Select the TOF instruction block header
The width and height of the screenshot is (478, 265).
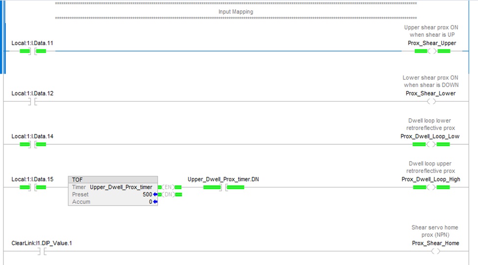coord(113,180)
